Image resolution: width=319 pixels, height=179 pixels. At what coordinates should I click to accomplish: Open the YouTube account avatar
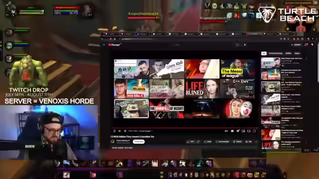(x=313, y=45)
